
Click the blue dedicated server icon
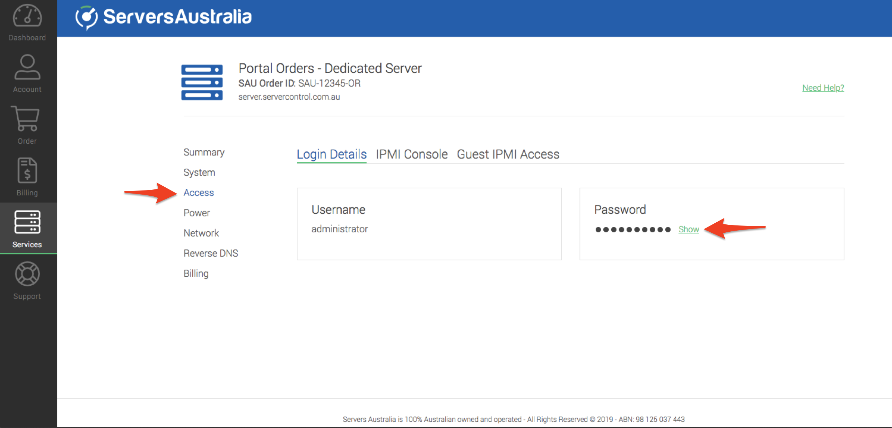[202, 82]
